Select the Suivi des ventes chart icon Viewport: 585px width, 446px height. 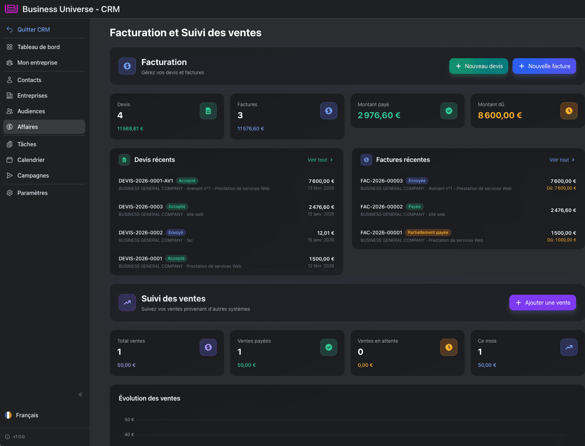127,303
